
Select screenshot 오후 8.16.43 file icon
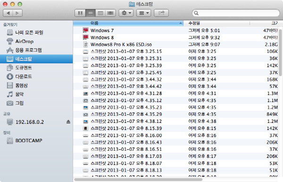[85, 142]
